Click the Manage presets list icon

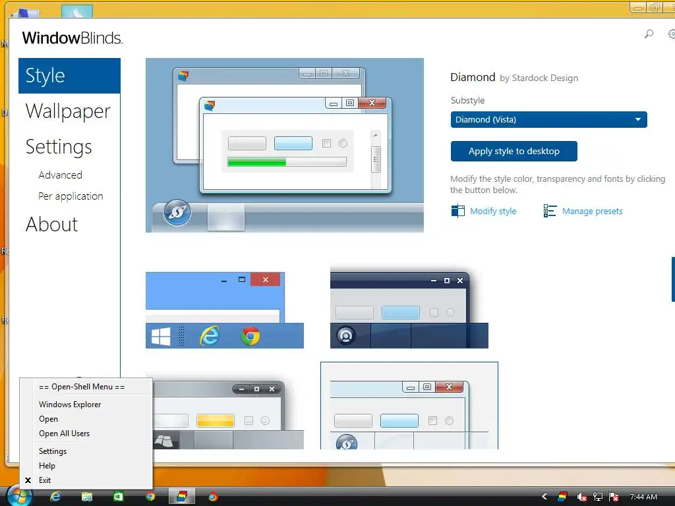pos(550,211)
